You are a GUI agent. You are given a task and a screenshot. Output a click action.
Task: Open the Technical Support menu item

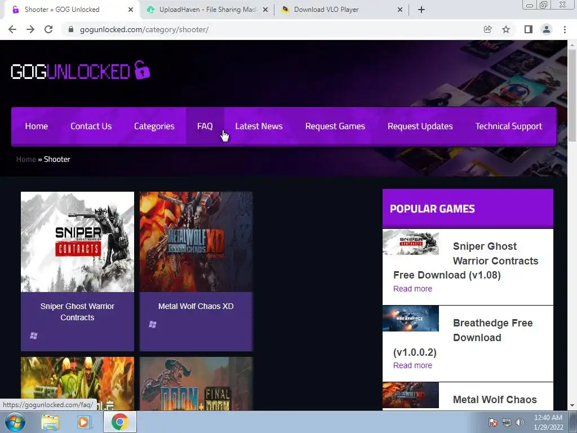coord(509,126)
